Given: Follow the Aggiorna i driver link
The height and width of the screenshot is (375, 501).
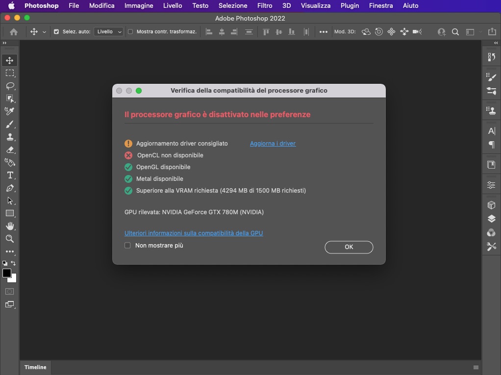Looking at the screenshot, I should click(x=273, y=144).
